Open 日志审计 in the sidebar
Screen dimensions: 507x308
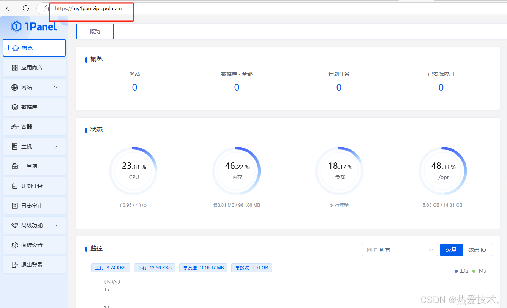[34, 206]
